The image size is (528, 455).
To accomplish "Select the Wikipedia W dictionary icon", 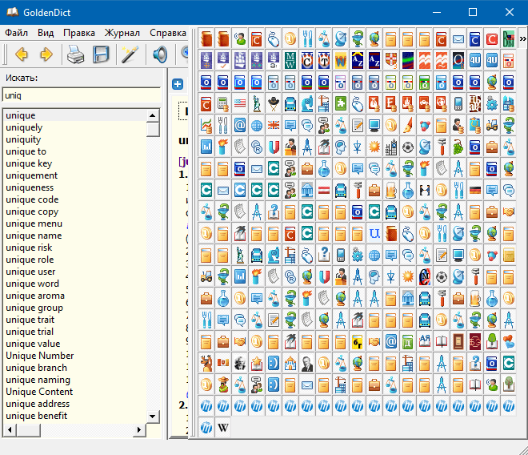I will pyautogui.click(x=224, y=428).
